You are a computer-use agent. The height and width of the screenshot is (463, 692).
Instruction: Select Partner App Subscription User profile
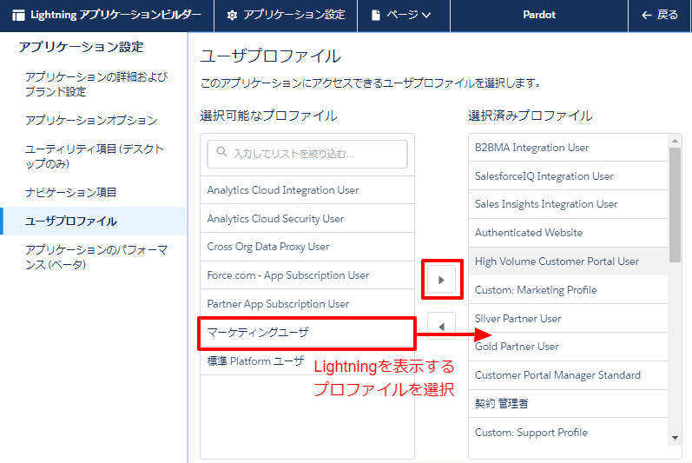coord(307,304)
